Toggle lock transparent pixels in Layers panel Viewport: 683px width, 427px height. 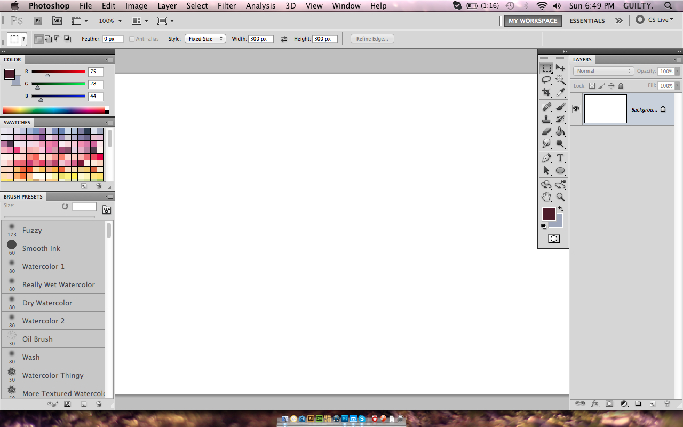(x=592, y=85)
